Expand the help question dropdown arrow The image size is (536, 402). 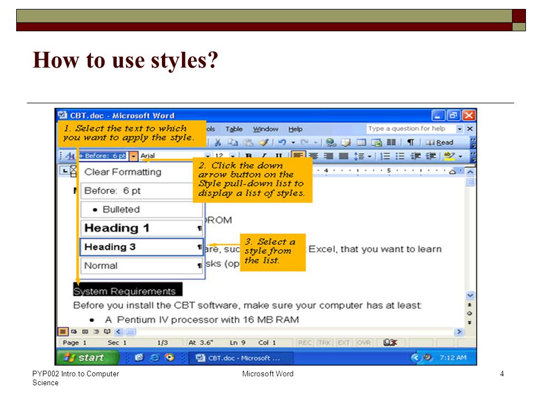tap(460, 129)
